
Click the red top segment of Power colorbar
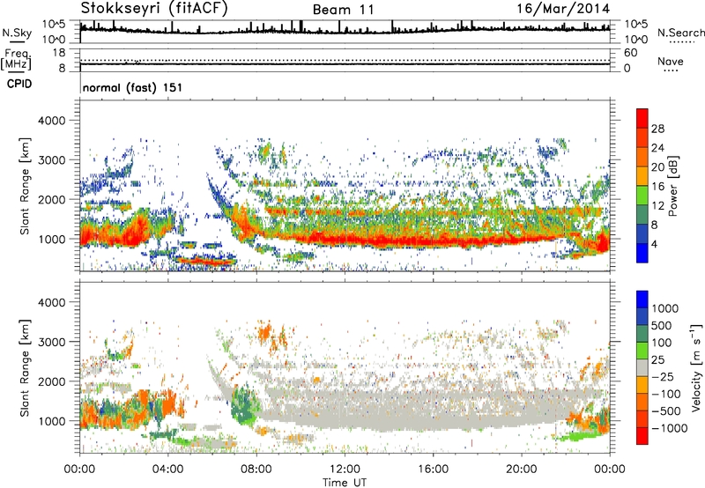(642, 118)
